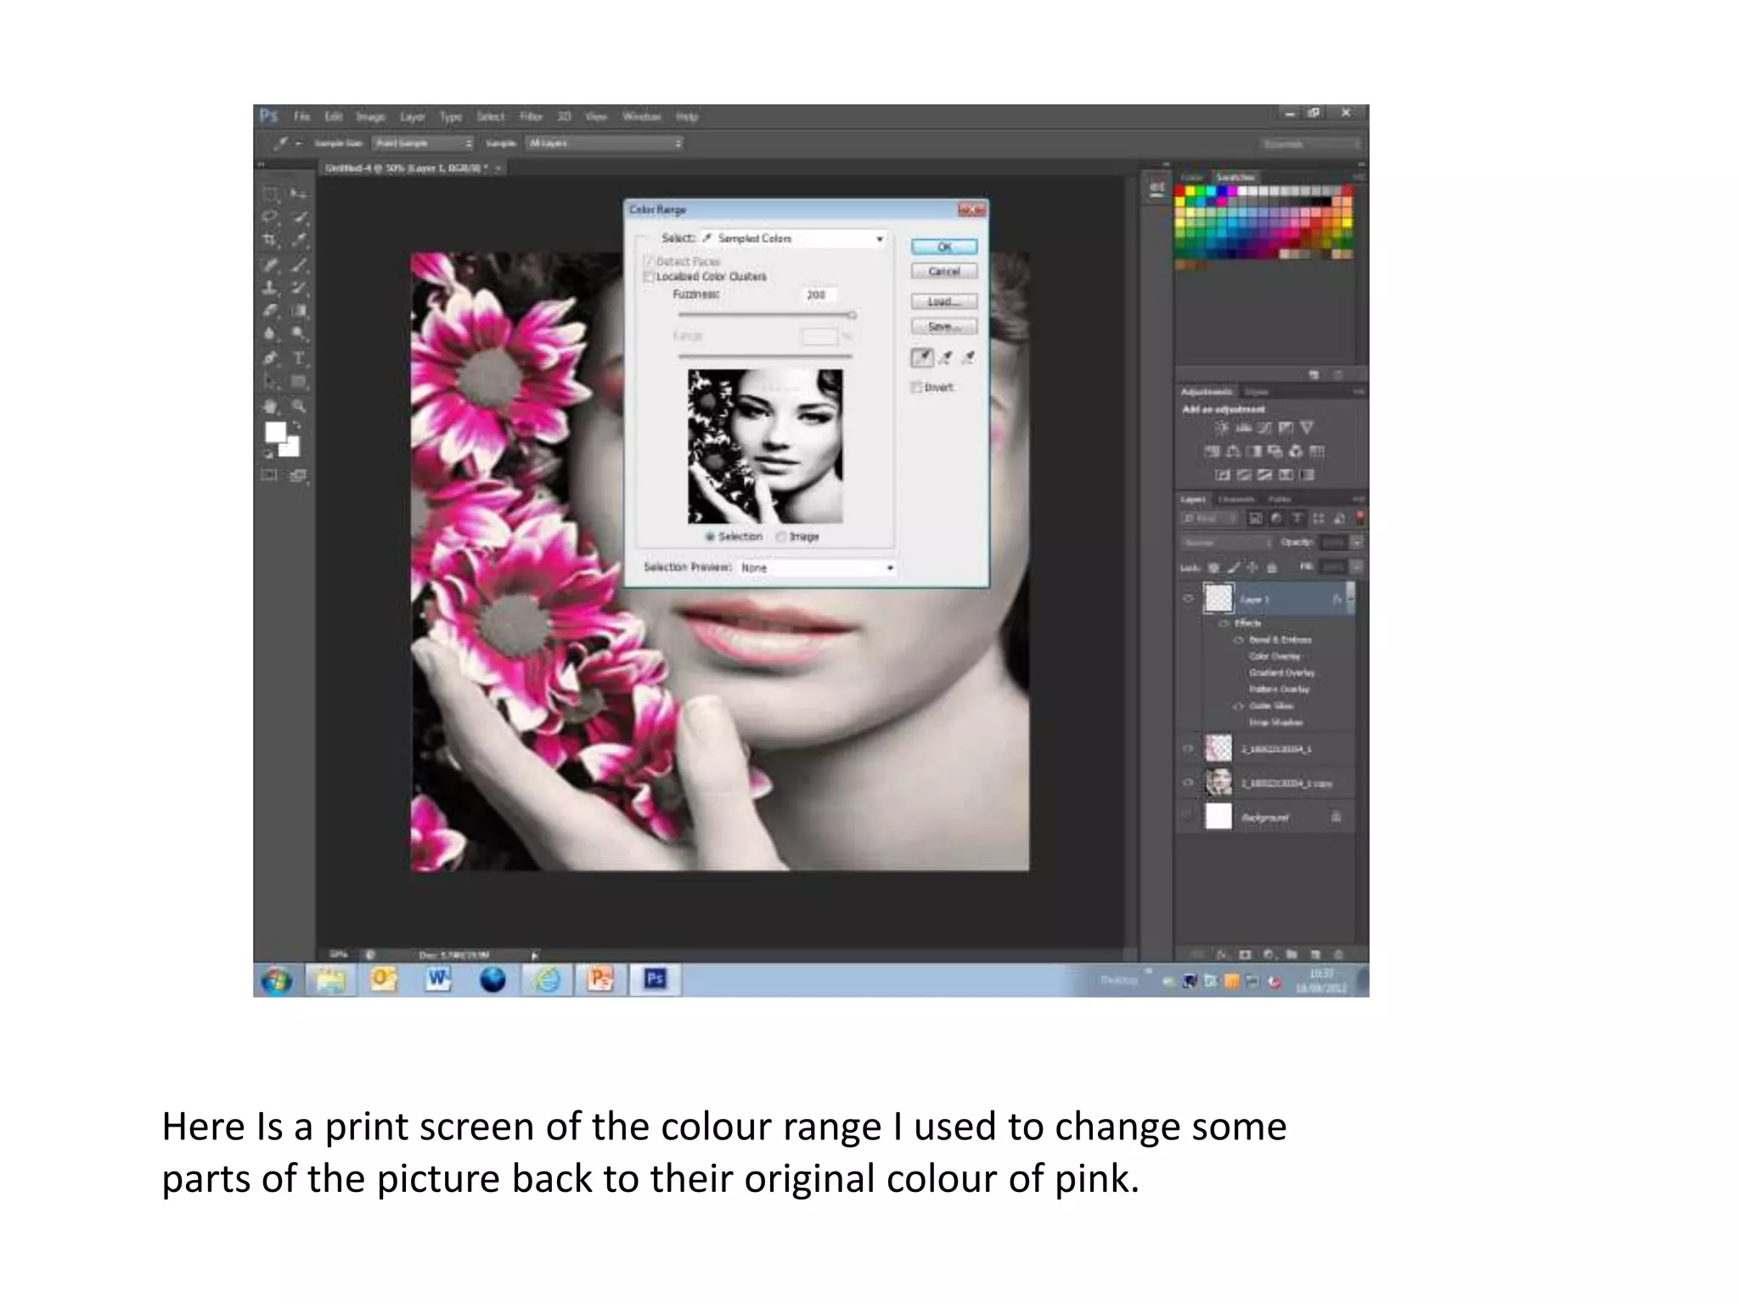Viewport: 1739px width, 1304px height.
Task: Add a Brightness/Contrast adjustment
Action: point(1222,428)
